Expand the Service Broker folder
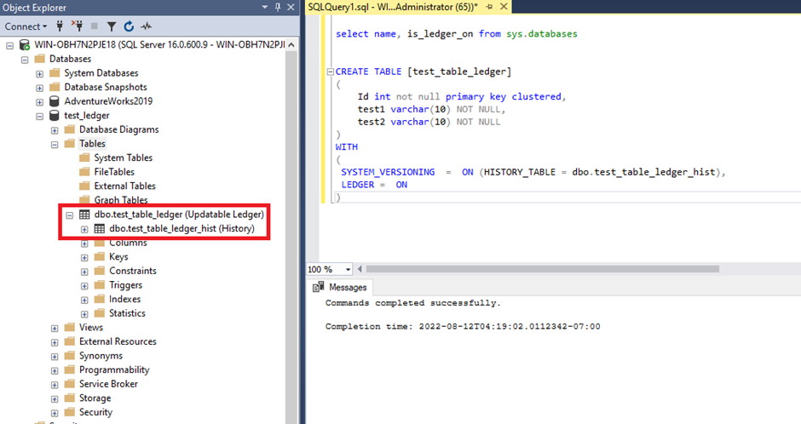 point(55,385)
